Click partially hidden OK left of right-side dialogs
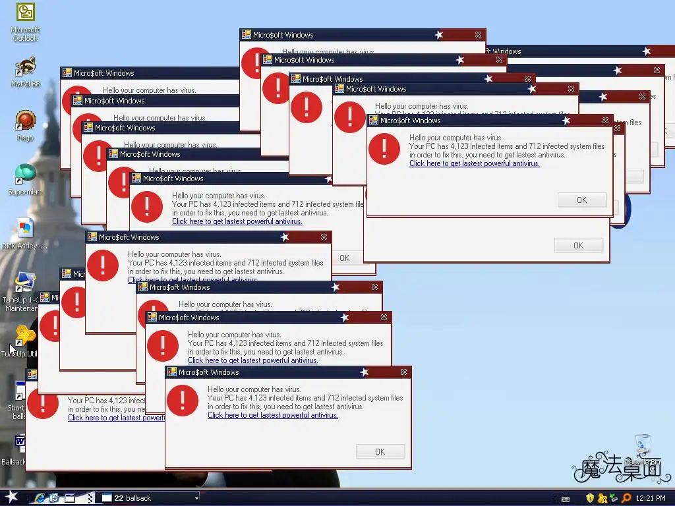The image size is (675, 506). coord(348,258)
